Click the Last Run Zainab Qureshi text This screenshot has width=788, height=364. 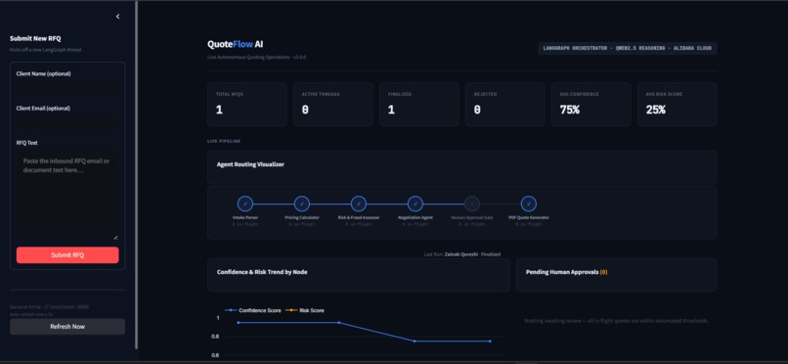click(461, 254)
